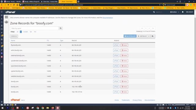
Task: Open Photoshop from the taskbar
Action: (23, 108)
